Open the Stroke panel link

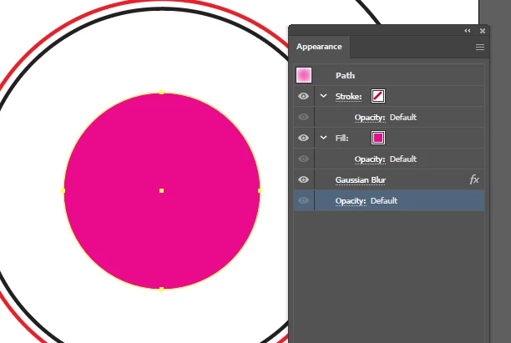tap(348, 97)
